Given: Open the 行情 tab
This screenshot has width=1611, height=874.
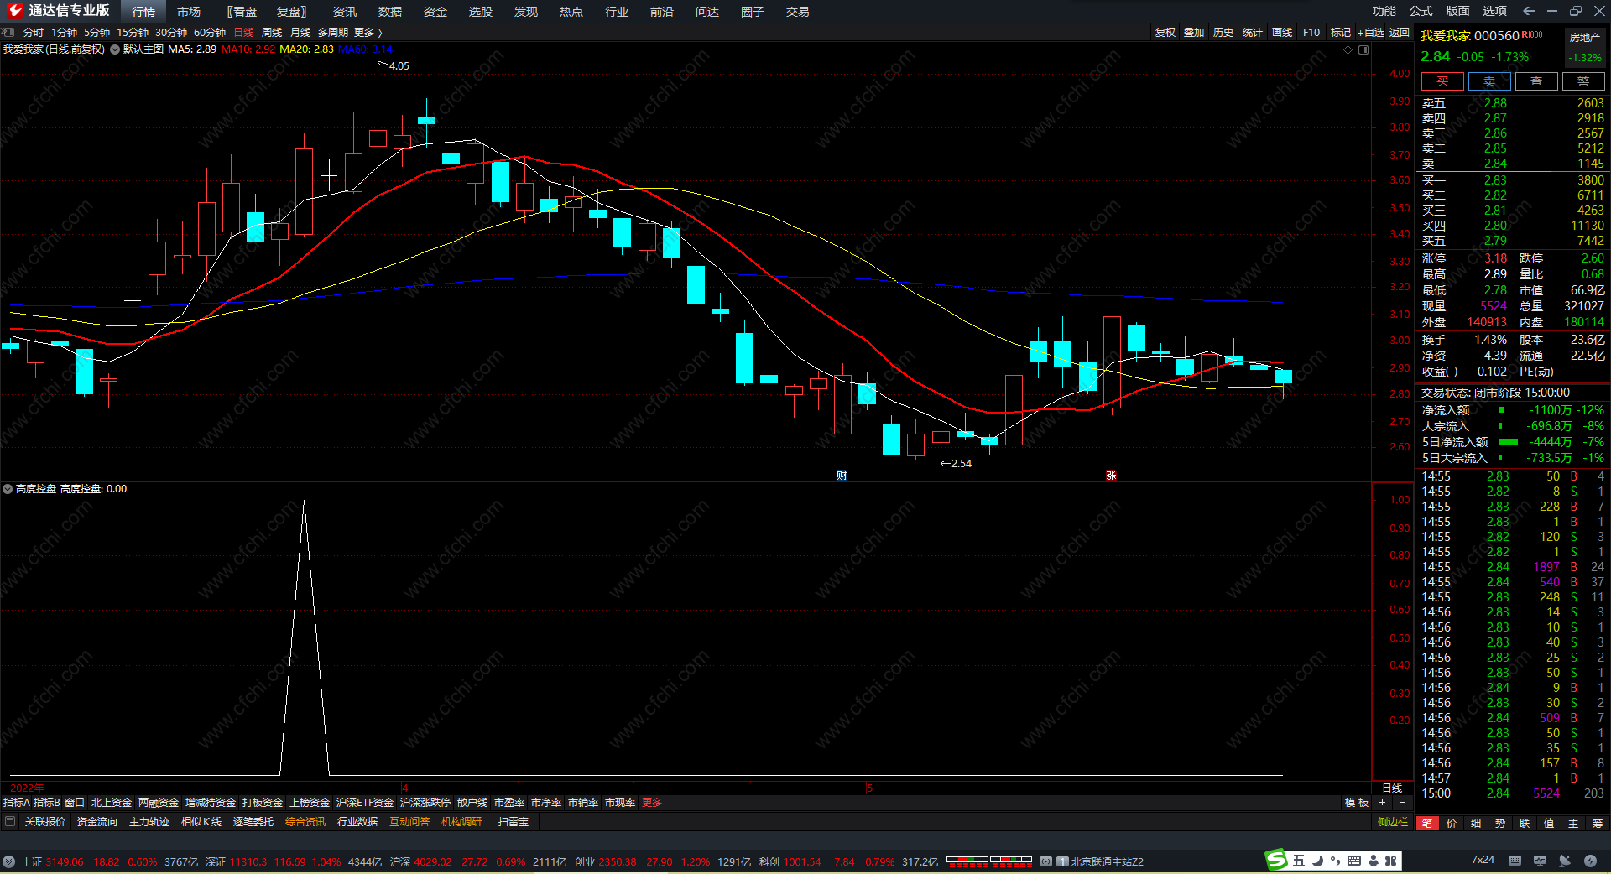Looking at the screenshot, I should coord(143,12).
